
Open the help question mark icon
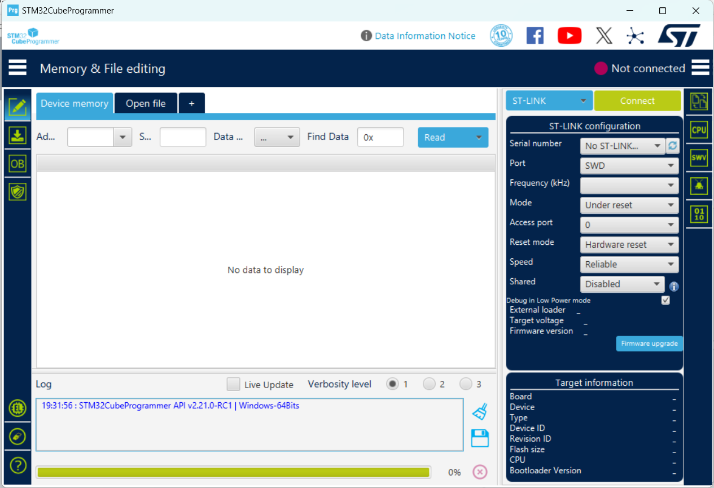click(x=18, y=465)
